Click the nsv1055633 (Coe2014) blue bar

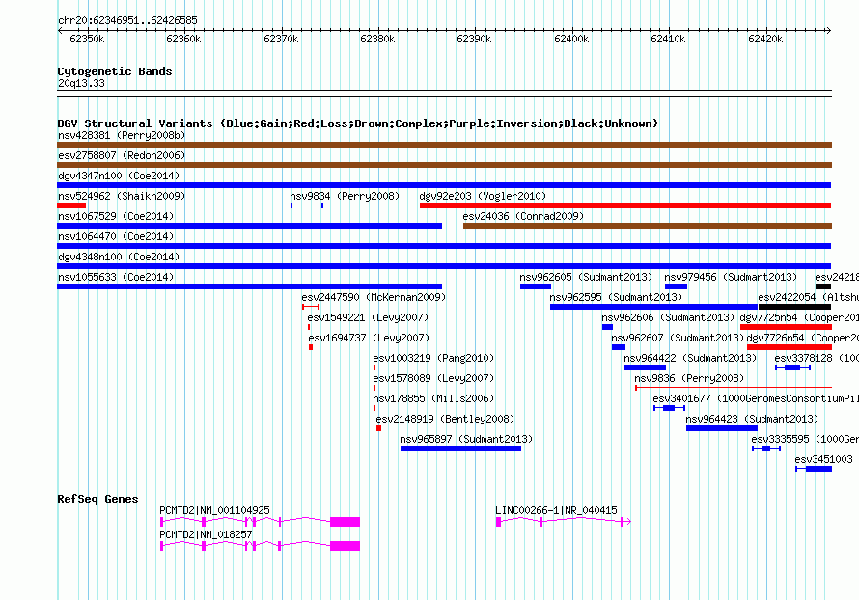point(249,286)
